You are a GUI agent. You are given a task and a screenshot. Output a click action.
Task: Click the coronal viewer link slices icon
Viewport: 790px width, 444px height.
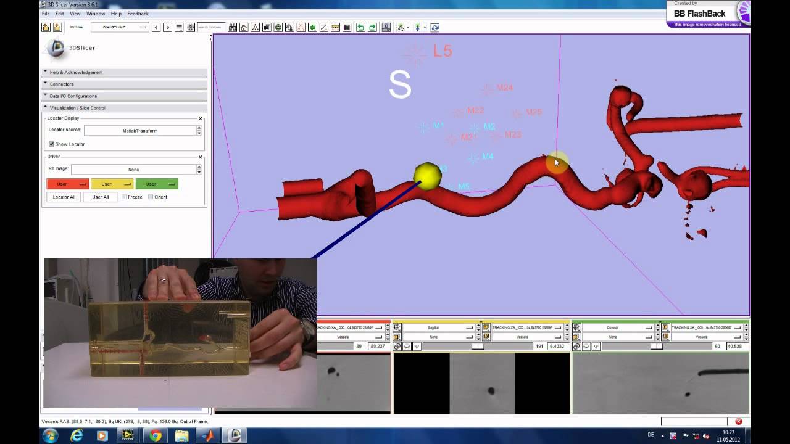[x=576, y=347]
